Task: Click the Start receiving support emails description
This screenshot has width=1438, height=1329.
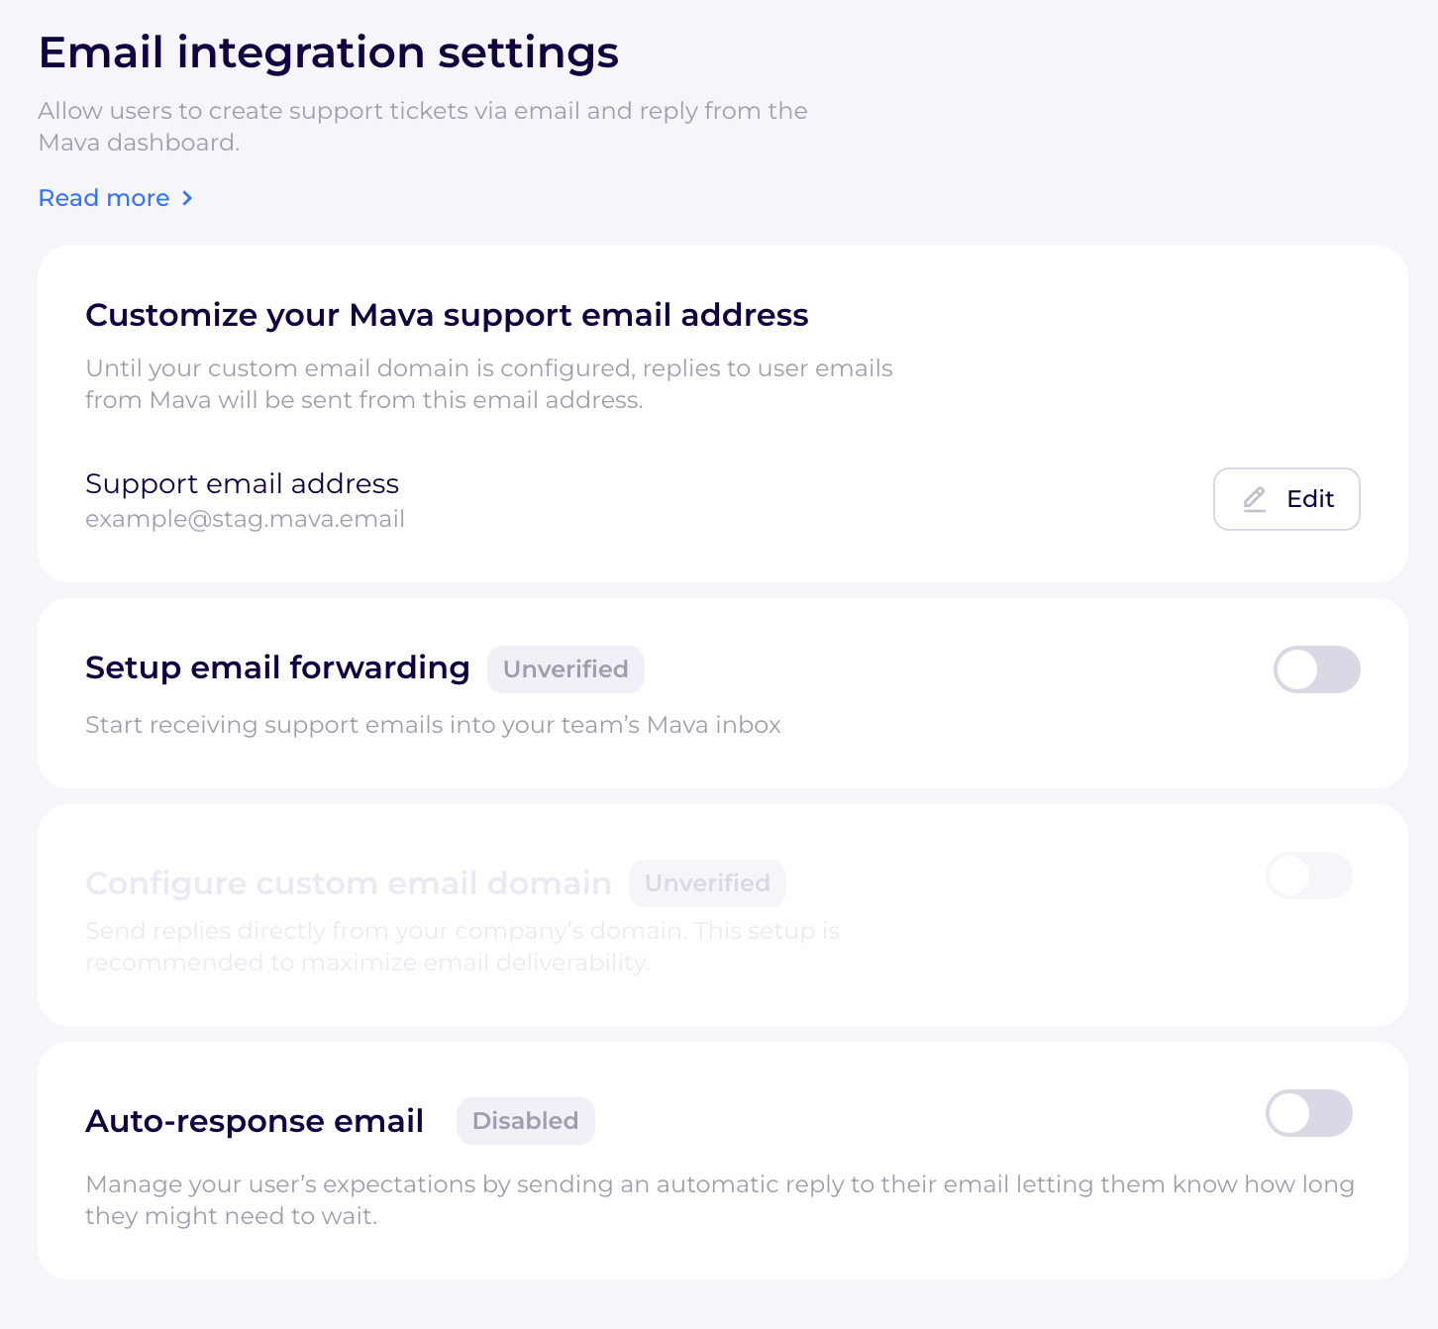Action: click(433, 725)
